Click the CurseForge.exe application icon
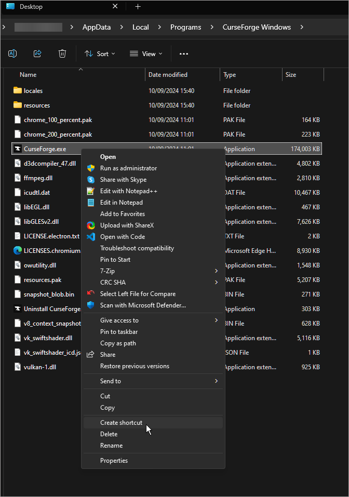This screenshot has height=497, width=349. coord(18,149)
